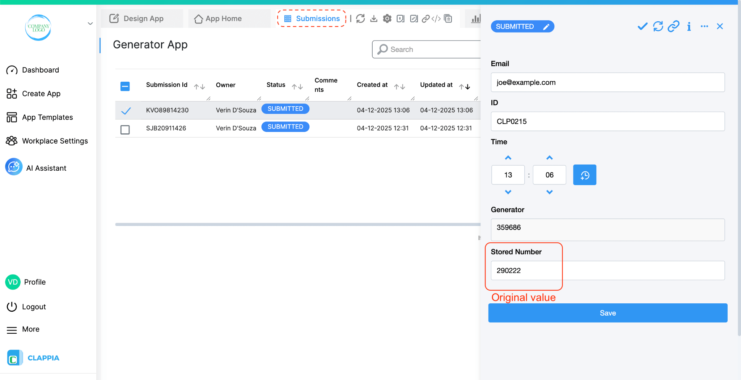The image size is (741, 380).
Task: Deselect the KVO89814230 row checkbox
Action: point(126,111)
